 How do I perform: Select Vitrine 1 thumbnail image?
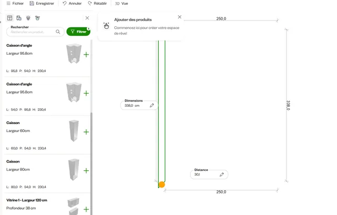click(73, 206)
